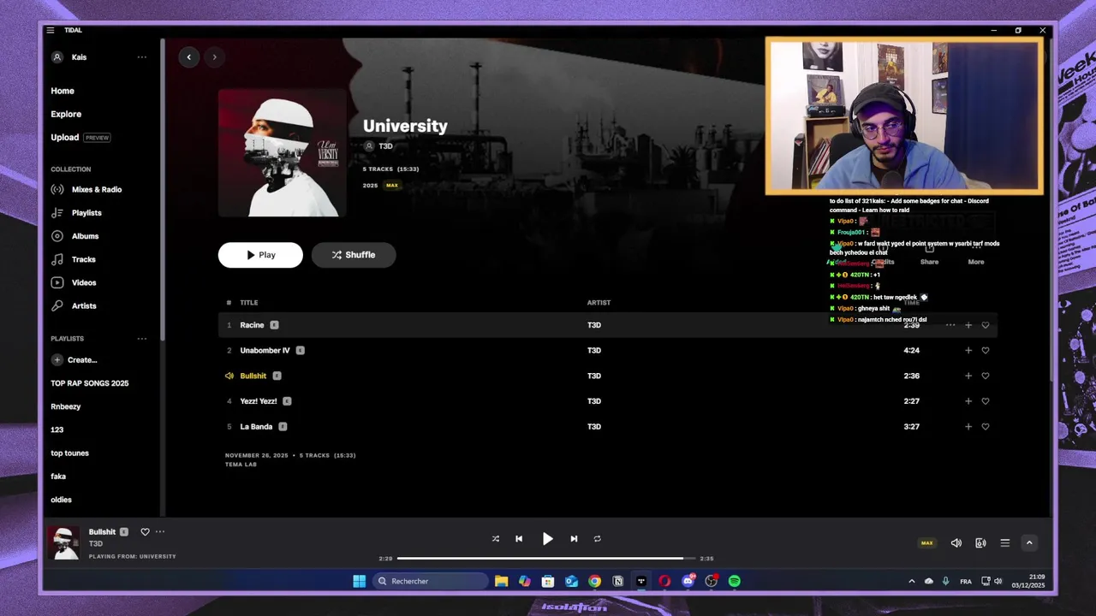Open the Upload preview section

(80, 137)
